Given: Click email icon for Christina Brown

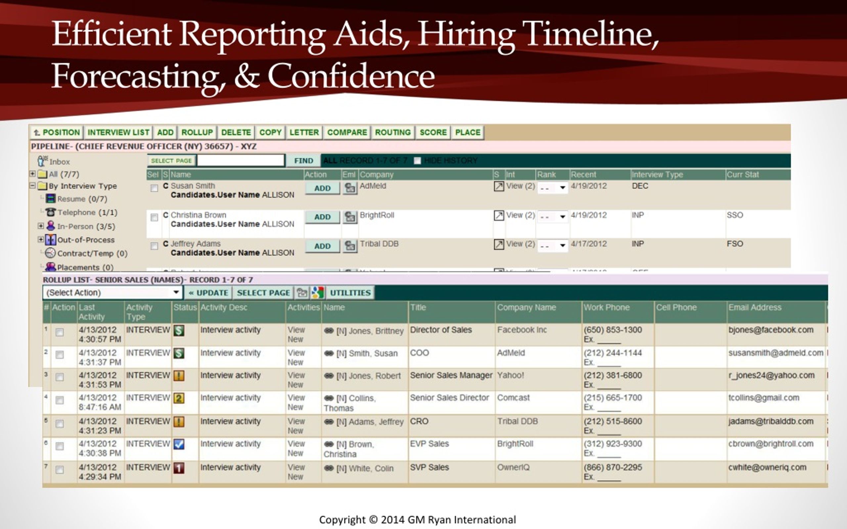Looking at the screenshot, I should click(x=350, y=217).
